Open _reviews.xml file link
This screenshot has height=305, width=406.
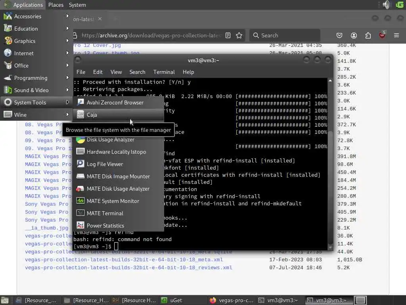tap(128, 268)
